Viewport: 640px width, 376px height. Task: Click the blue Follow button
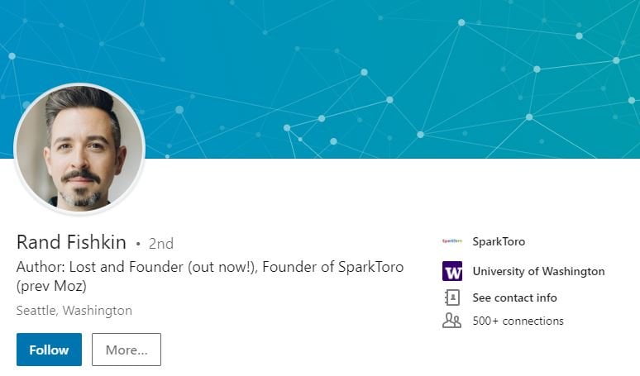tap(49, 350)
